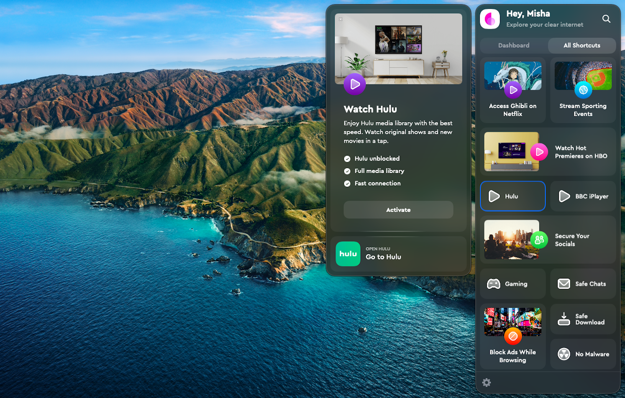
Task: Open the search magnifier icon
Action: (x=606, y=19)
